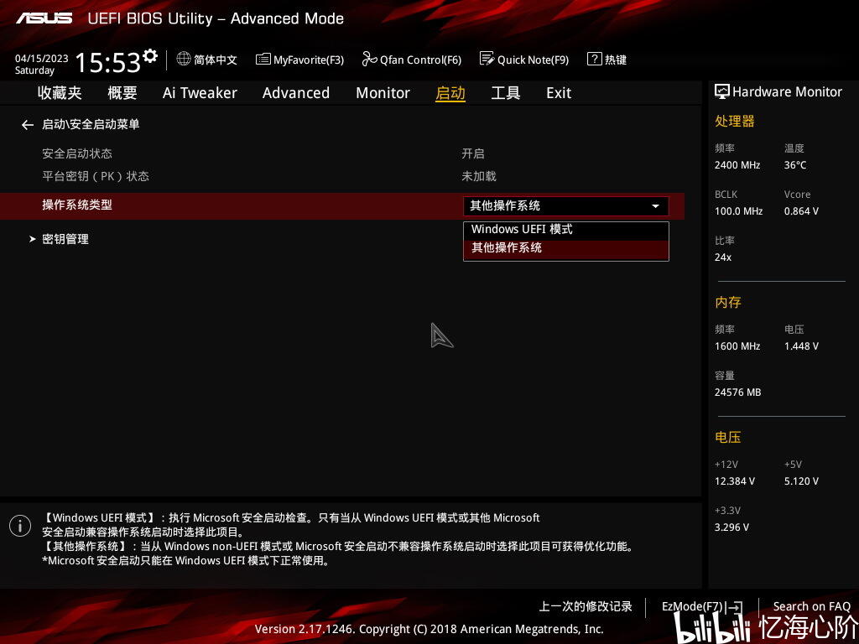The image size is (859, 644).
Task: Open 密钥管理 menu entry
Action: 65,239
